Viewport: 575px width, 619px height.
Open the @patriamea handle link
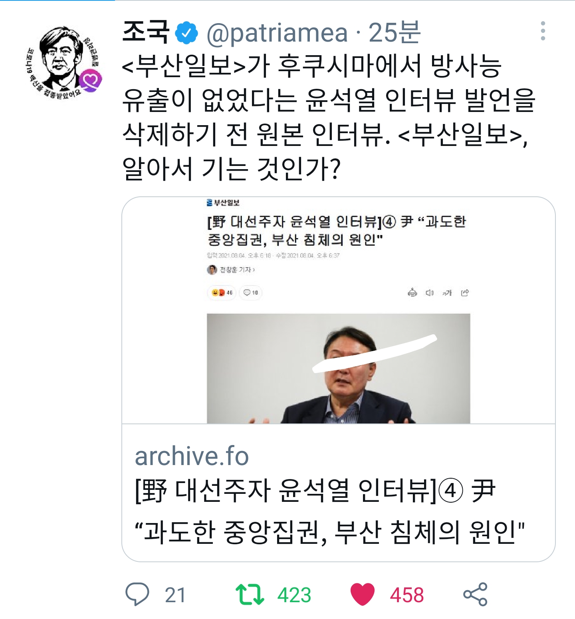tap(277, 33)
